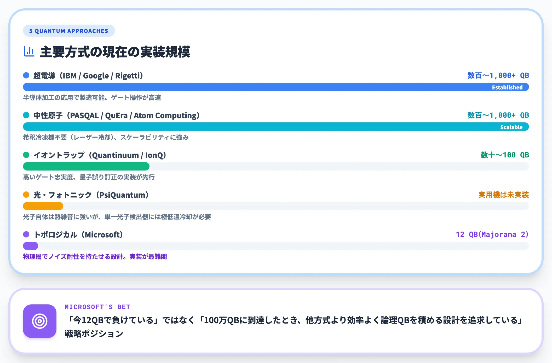Click the heading 主要方式の現在の実装規模
Image resolution: width=552 pixels, height=363 pixels.
pyautogui.click(x=115, y=52)
